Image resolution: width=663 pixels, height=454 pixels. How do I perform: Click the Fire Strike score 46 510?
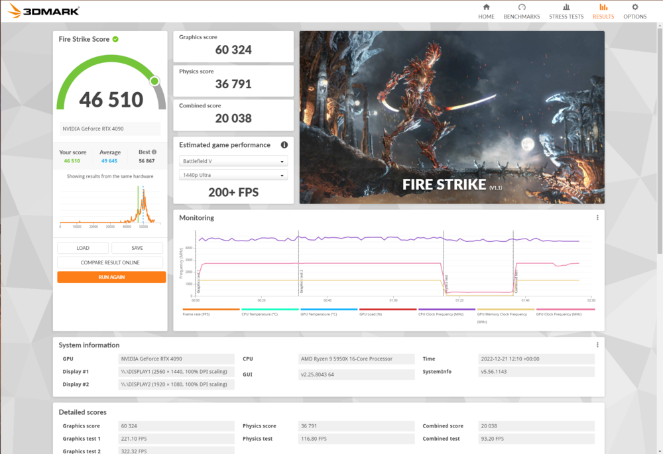tap(111, 100)
